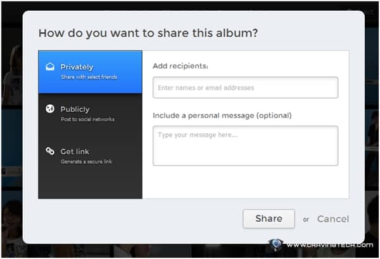380x259 pixels.
Task: Click the globe icon beside Publicly
Action: [x=50, y=109]
